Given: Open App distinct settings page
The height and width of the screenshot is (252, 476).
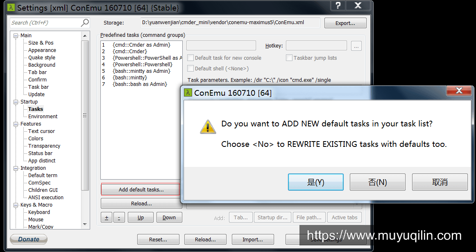Looking at the screenshot, I should pyautogui.click(x=42, y=161).
